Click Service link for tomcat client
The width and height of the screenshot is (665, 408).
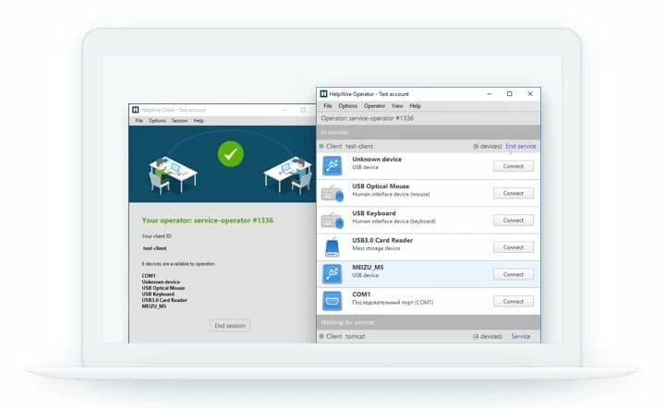[x=520, y=336]
